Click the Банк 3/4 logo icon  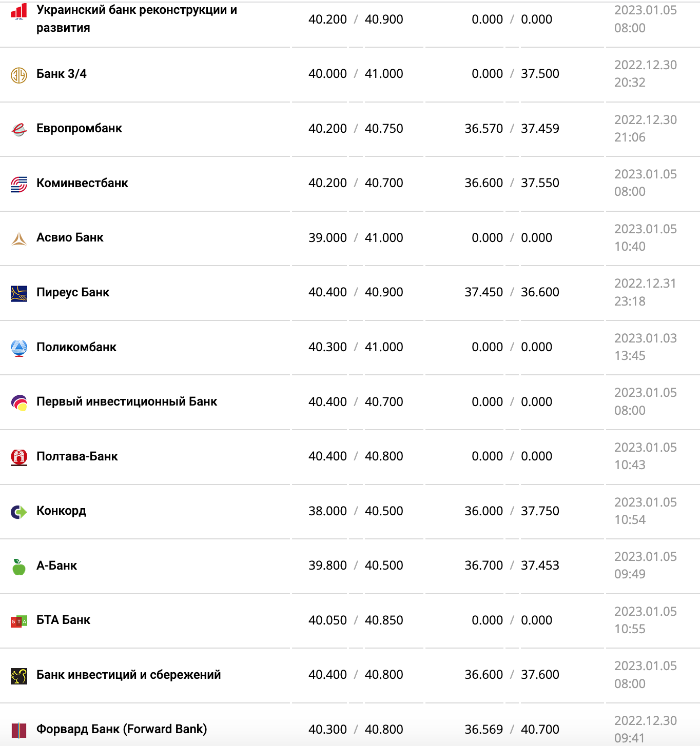[x=19, y=75]
